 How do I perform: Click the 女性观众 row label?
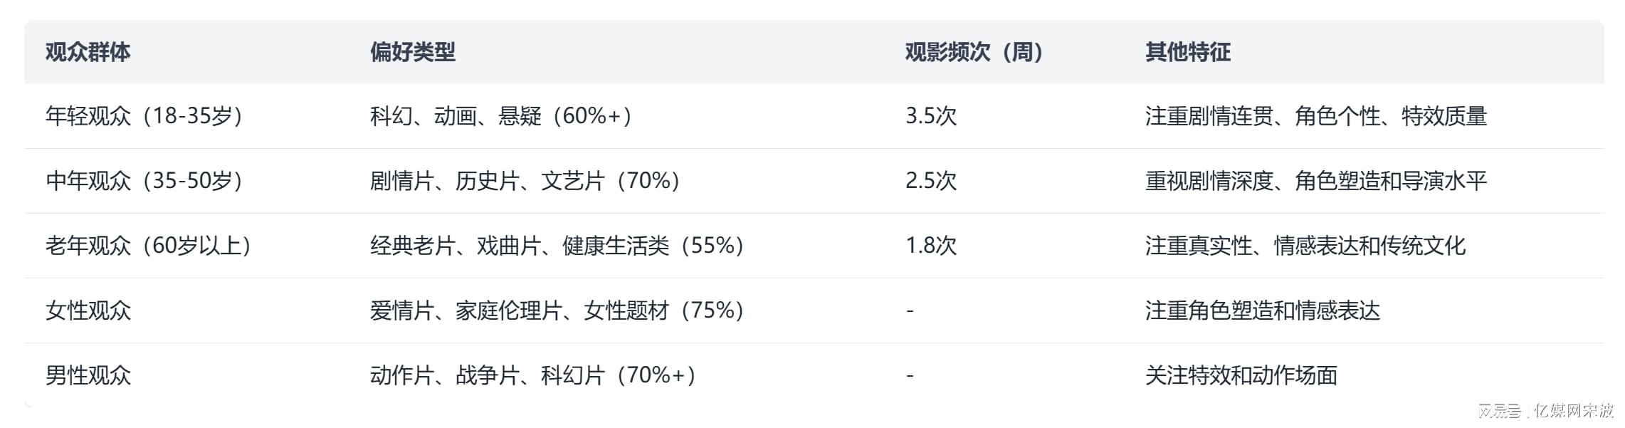pyautogui.click(x=88, y=310)
